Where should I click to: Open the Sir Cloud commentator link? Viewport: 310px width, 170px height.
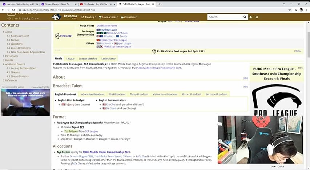pos(111,108)
